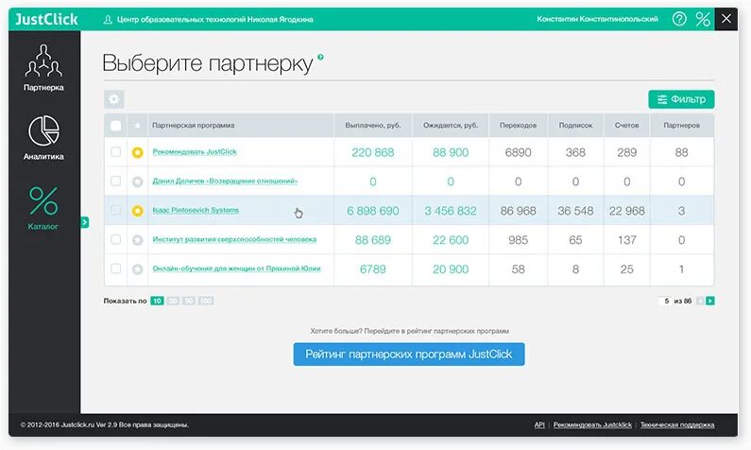Image resolution: width=751 pixels, height=450 pixels.
Task: Open Онлайн-обучение для женщин от Пряхиной link
Action: click(236, 268)
